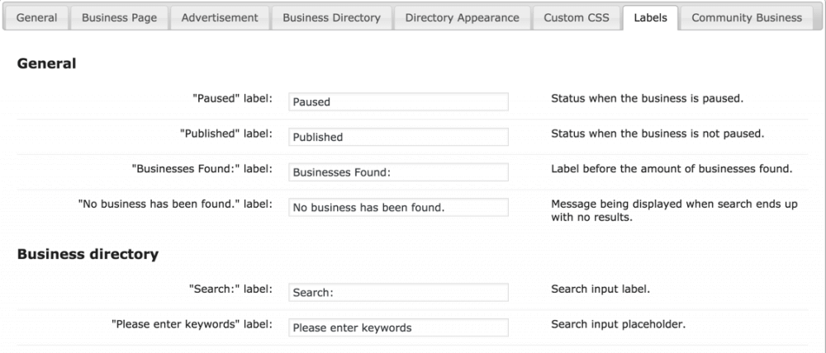Click the "Status when the business is paused." description
The width and height of the screenshot is (826, 353).
pyautogui.click(x=647, y=98)
